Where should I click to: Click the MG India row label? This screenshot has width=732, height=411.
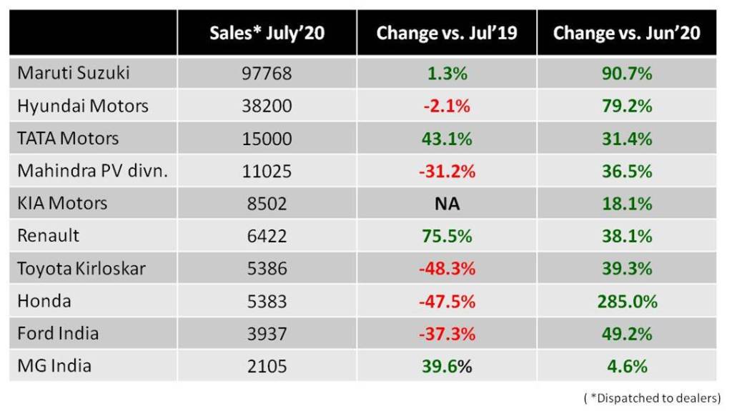54,366
